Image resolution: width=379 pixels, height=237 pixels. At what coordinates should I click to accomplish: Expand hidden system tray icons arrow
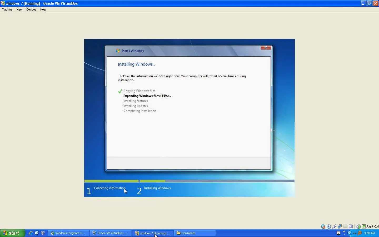coord(350,233)
